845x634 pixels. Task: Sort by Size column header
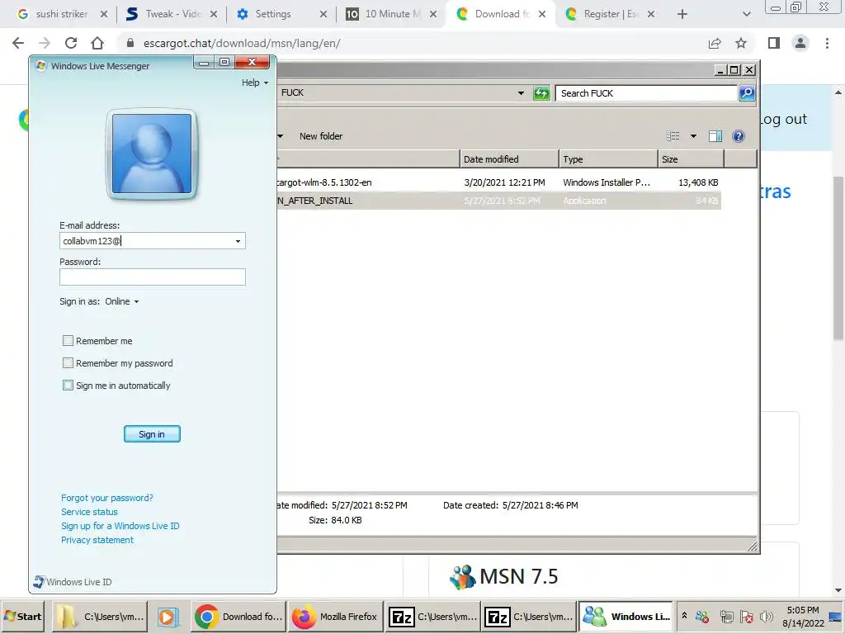coord(691,159)
